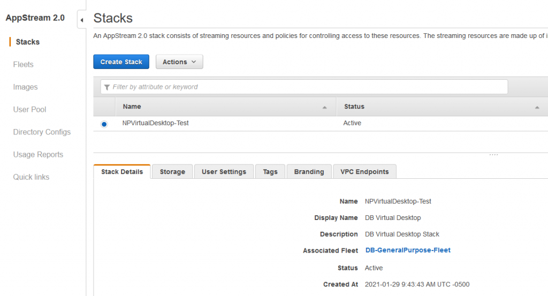Open Images in the sidebar

tap(25, 87)
